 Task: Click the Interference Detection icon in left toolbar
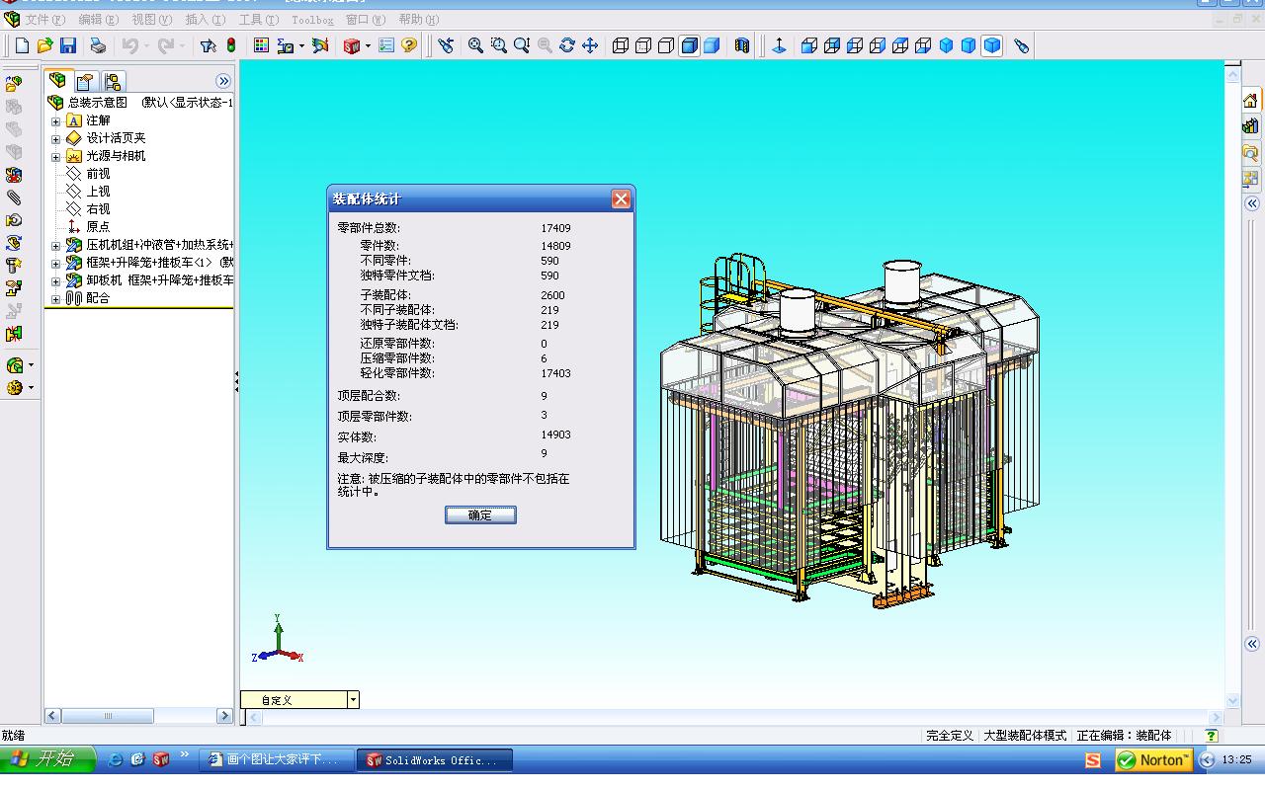[14, 335]
